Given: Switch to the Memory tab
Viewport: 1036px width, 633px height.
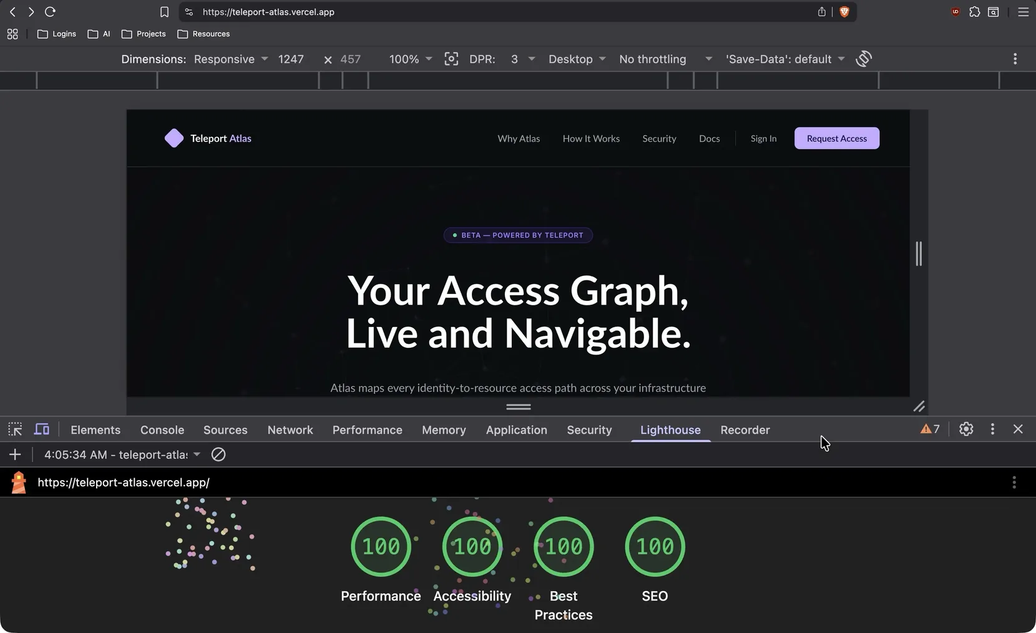Looking at the screenshot, I should coord(444,429).
